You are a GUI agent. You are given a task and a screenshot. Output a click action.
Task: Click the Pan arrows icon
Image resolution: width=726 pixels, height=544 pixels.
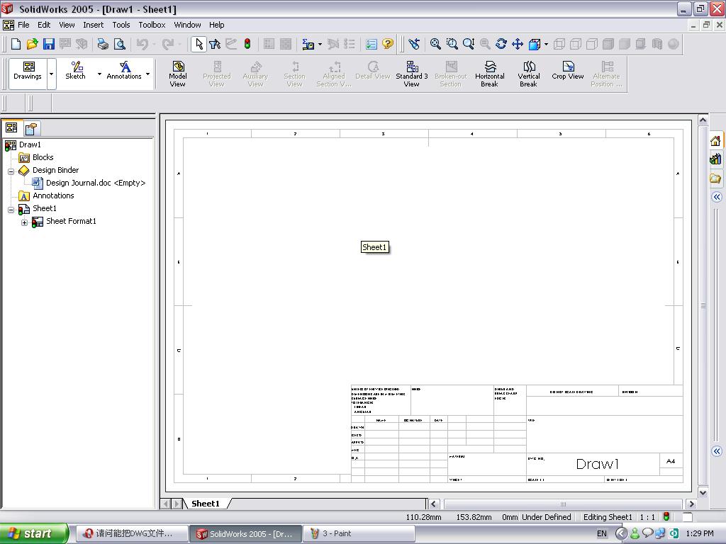tap(517, 44)
